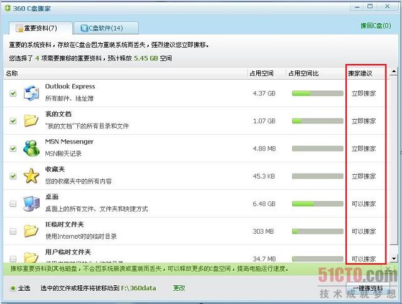Click 立即搬家 in the Outlook Express row
Screen dimensions: 402x304
pos(364,93)
